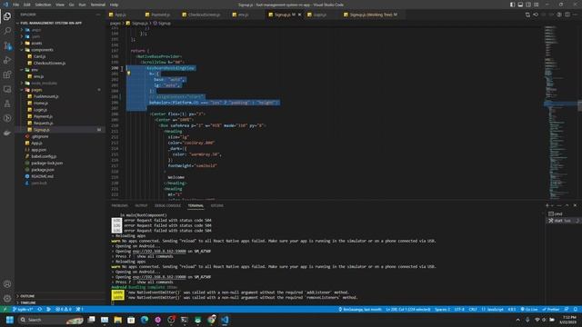This screenshot has width=582, height=327.
Task: Open the Explorer view in the activity bar
Action: tap(7, 16)
